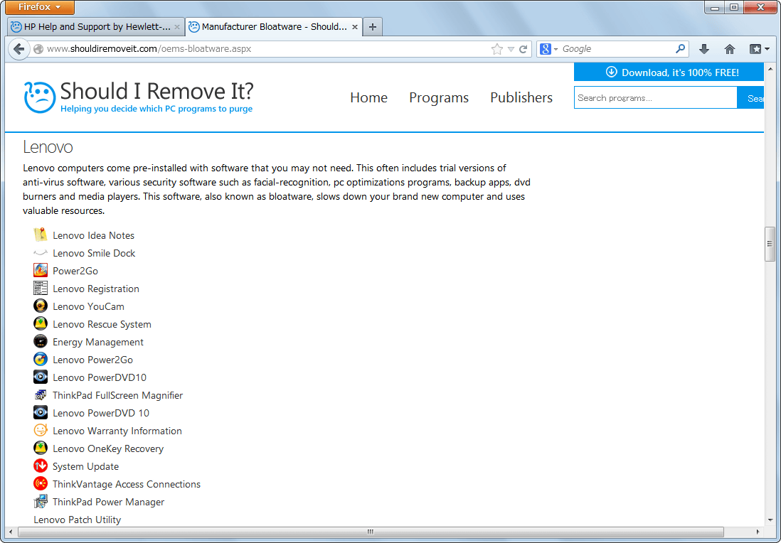Click the Lenovo OneKey Recovery icon

[x=41, y=448]
